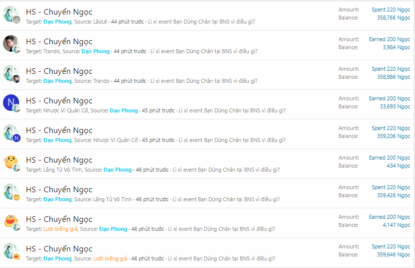Click the blue N avatar, fourth row

(x=11, y=103)
